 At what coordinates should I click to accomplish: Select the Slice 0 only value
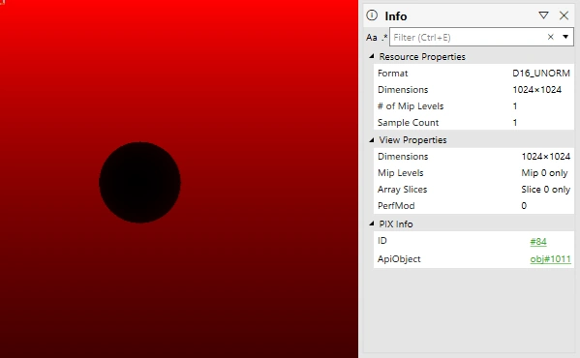545,190
